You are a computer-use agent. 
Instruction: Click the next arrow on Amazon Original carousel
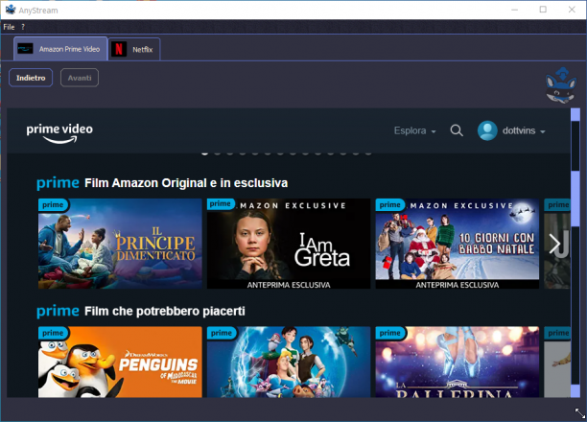(554, 245)
